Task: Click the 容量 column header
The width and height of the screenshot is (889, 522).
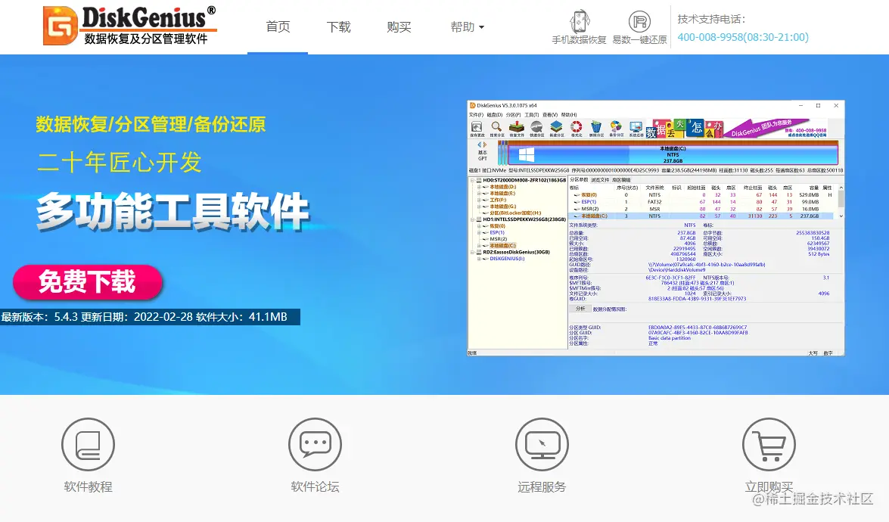Action: (813, 188)
